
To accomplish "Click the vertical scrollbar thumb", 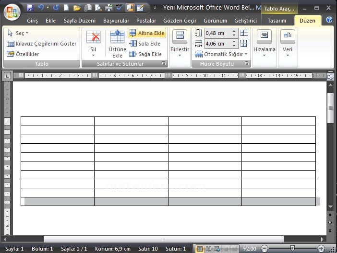I will pyautogui.click(x=330, y=108).
